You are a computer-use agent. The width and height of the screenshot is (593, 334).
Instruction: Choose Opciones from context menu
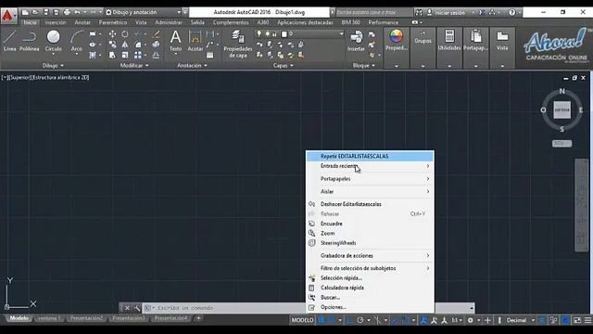coord(370,307)
